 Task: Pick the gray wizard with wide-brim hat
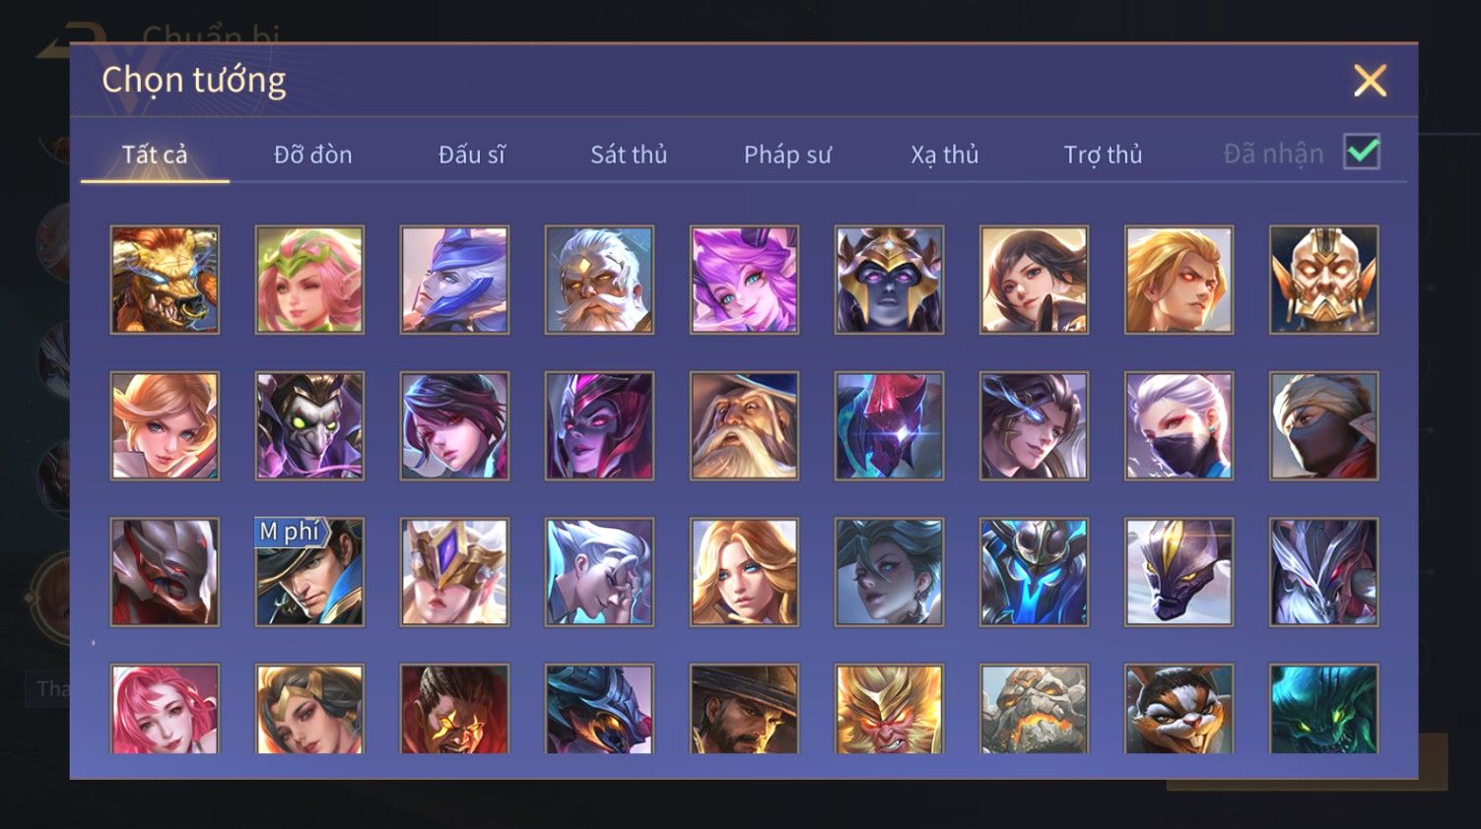pos(744,425)
